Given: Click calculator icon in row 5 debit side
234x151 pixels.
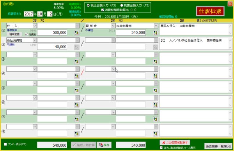Looking at the screenshot, I should pos(77,90).
